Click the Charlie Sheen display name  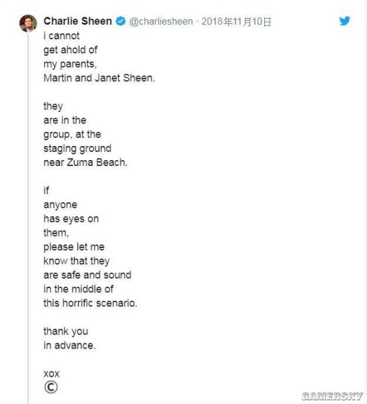point(77,21)
